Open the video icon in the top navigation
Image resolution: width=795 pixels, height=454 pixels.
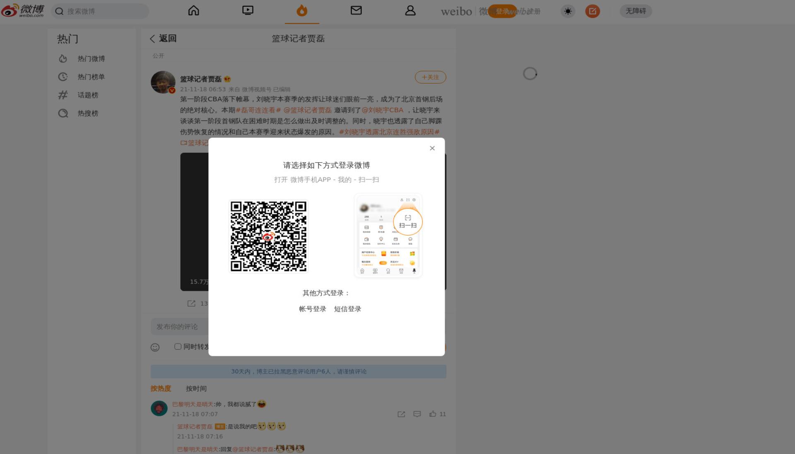[x=248, y=10]
